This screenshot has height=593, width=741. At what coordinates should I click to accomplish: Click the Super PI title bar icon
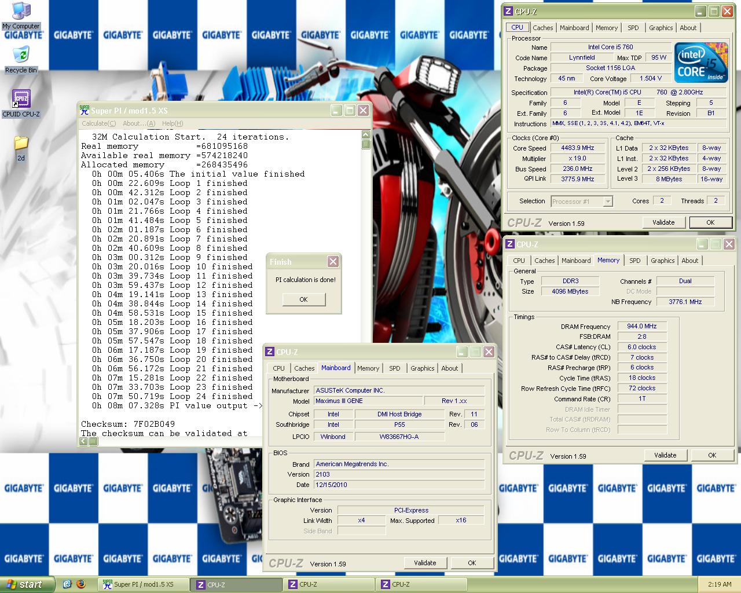[85, 110]
